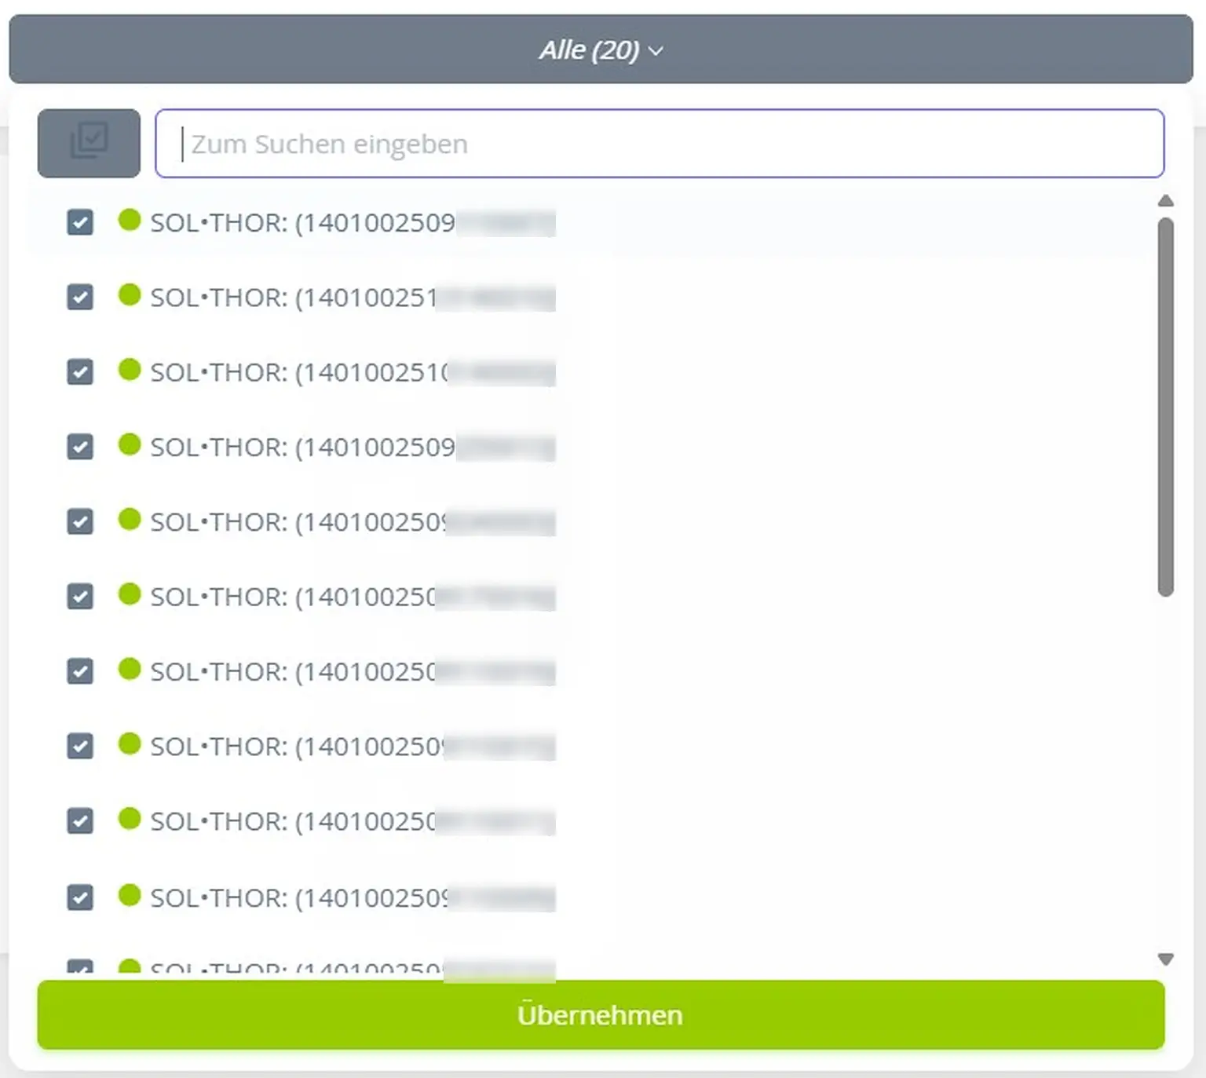Viewport: 1206px width, 1078px height.
Task: Click the scrollbar down arrow
Action: 1166,959
